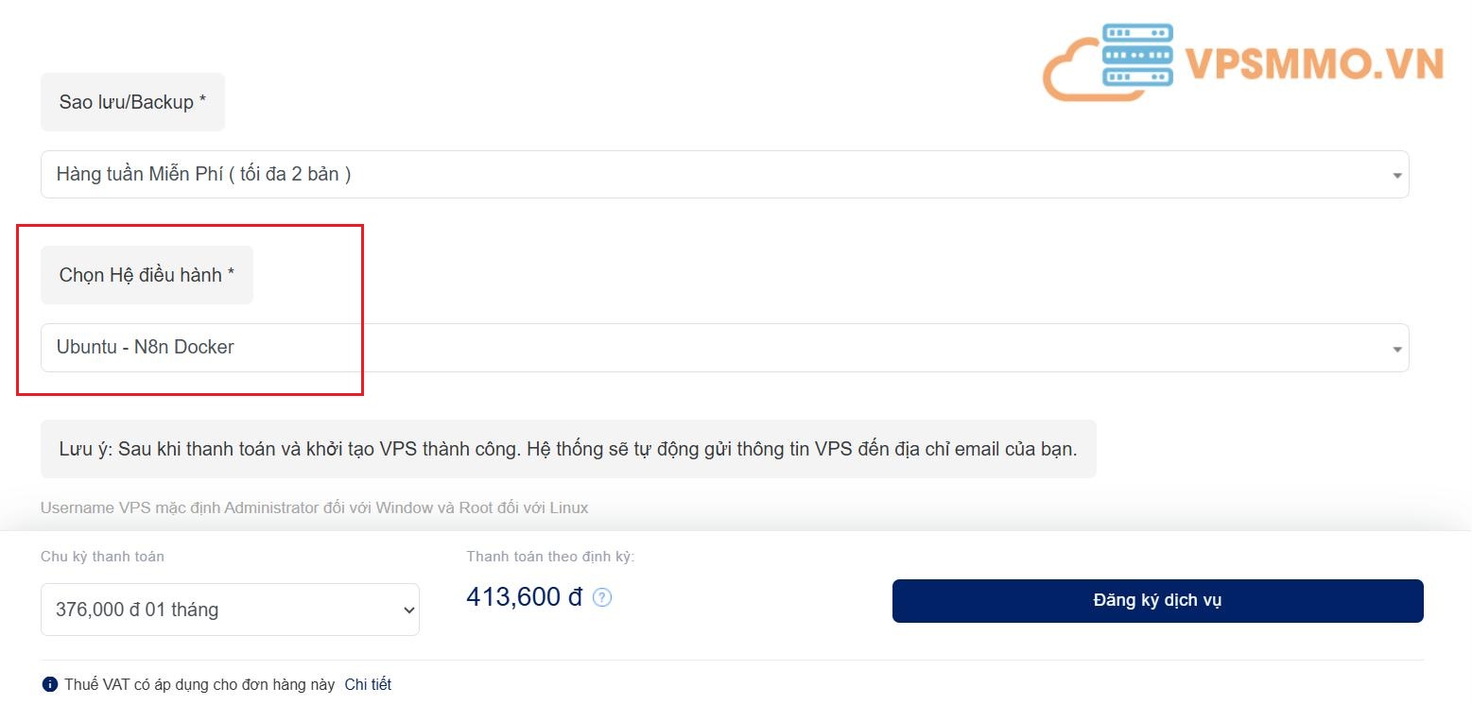Click the question mark help icon beside price

pyautogui.click(x=602, y=597)
